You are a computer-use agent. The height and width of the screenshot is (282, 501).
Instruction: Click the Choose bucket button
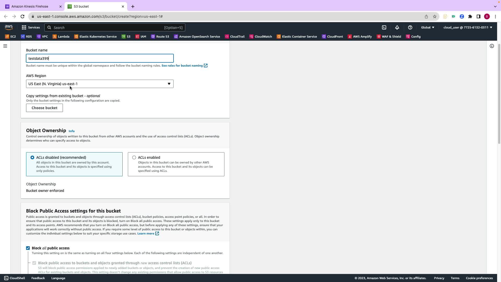point(44,108)
